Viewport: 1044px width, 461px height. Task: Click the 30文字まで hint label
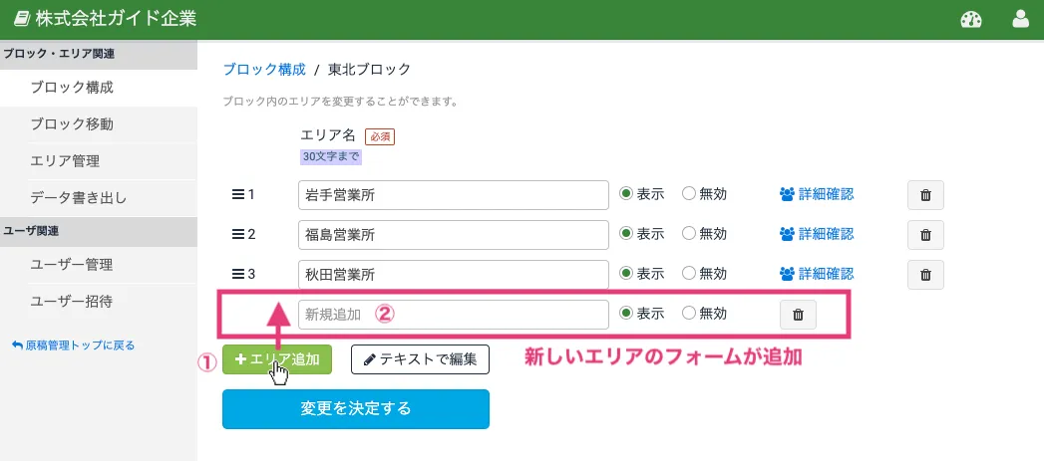click(331, 157)
